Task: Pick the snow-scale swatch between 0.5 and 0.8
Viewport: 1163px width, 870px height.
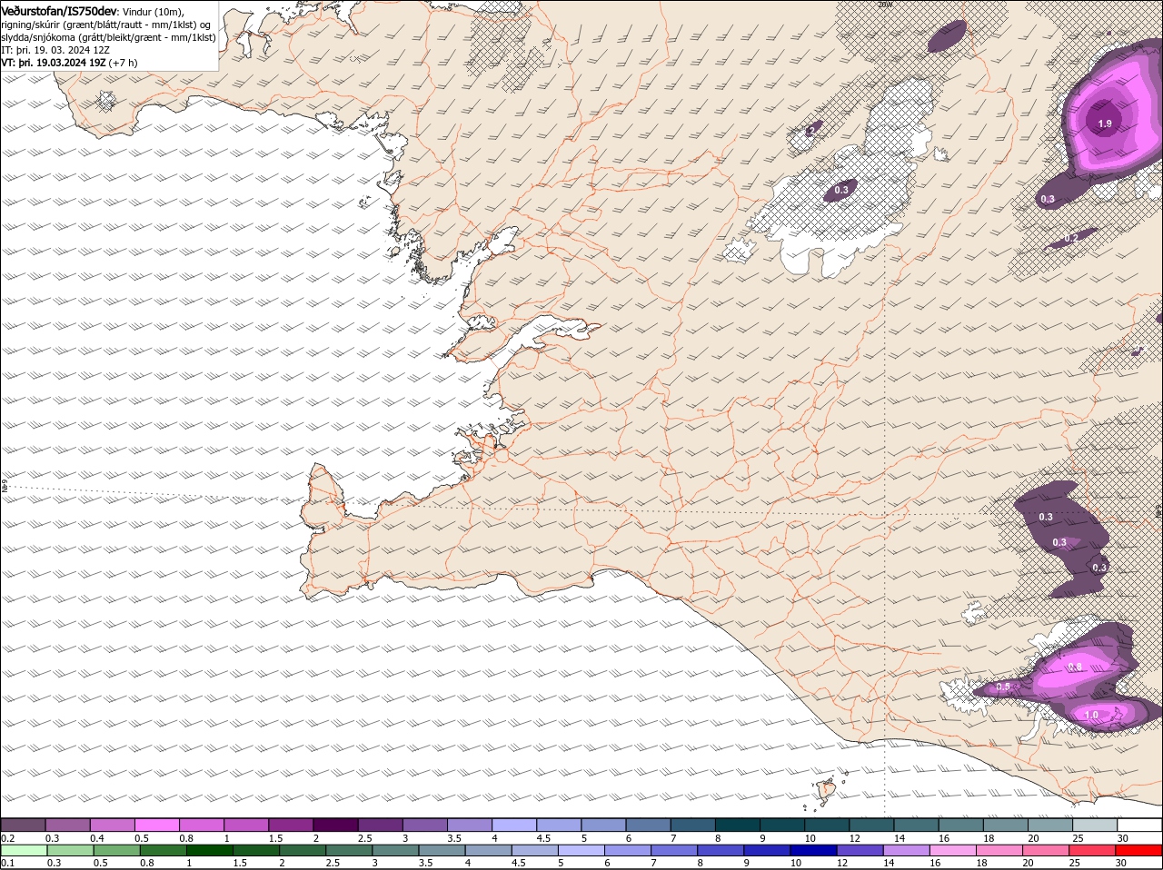Action: (x=156, y=825)
